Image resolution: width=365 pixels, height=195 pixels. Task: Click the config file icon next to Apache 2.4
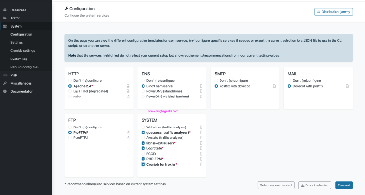pyautogui.click(x=128, y=86)
